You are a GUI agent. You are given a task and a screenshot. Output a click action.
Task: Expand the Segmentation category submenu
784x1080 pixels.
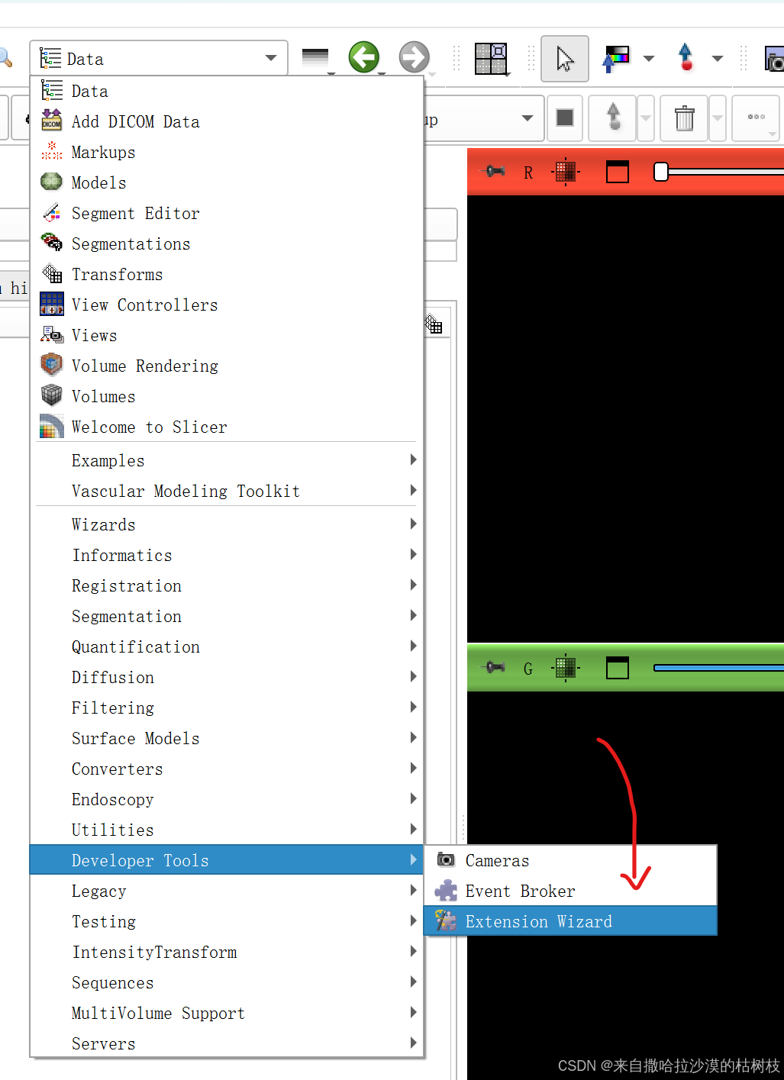tap(227, 616)
